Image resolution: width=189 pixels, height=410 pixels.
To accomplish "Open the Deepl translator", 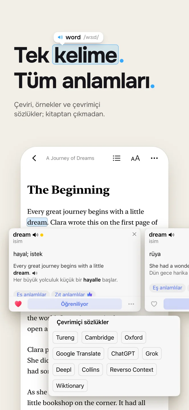I will (x=64, y=370).
